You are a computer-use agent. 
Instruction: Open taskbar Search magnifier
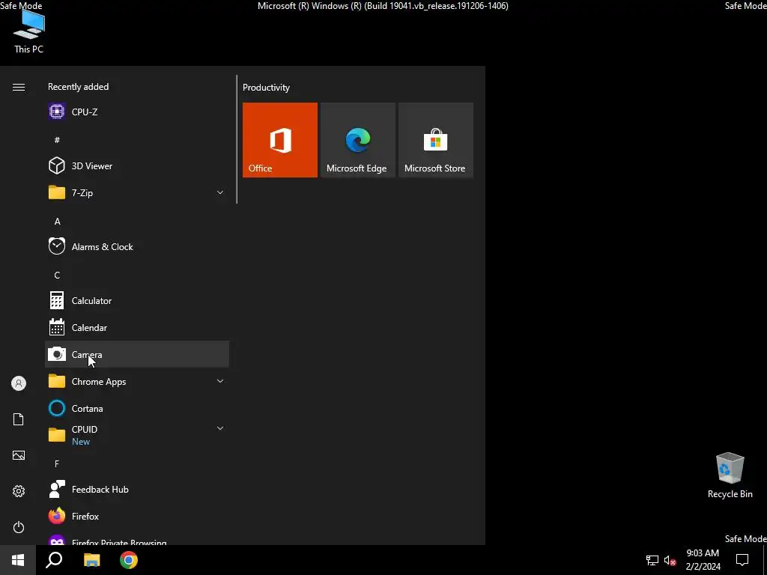pyautogui.click(x=54, y=560)
